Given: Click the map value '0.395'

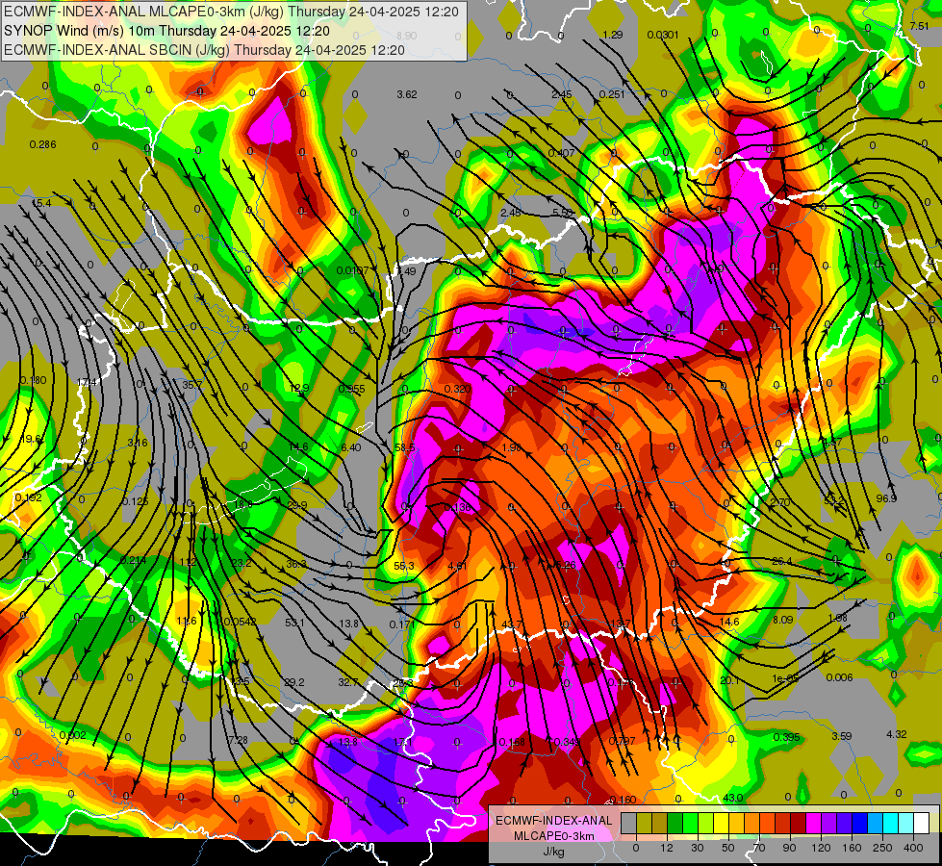Looking at the screenshot, I should (786, 737).
